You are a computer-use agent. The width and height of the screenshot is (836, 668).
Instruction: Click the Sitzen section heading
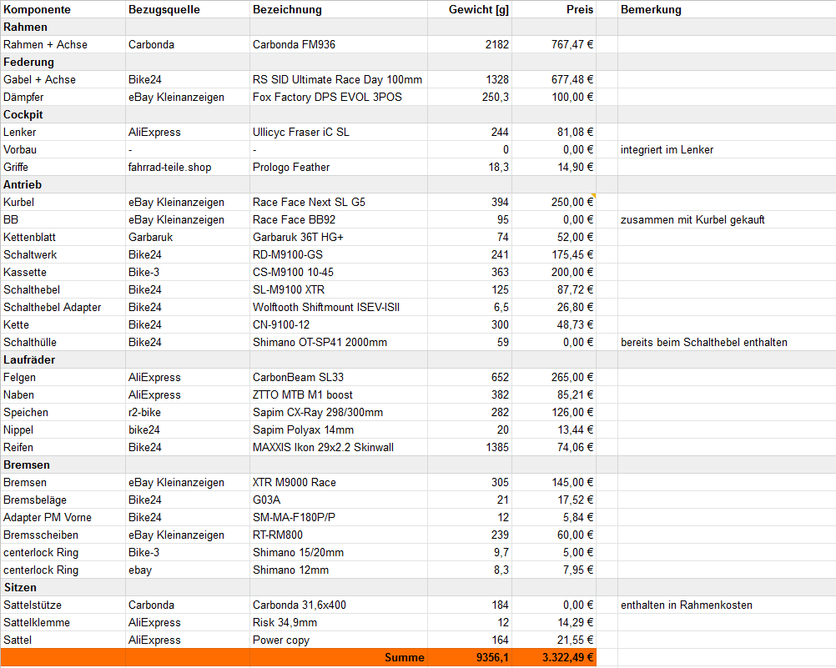point(63,587)
